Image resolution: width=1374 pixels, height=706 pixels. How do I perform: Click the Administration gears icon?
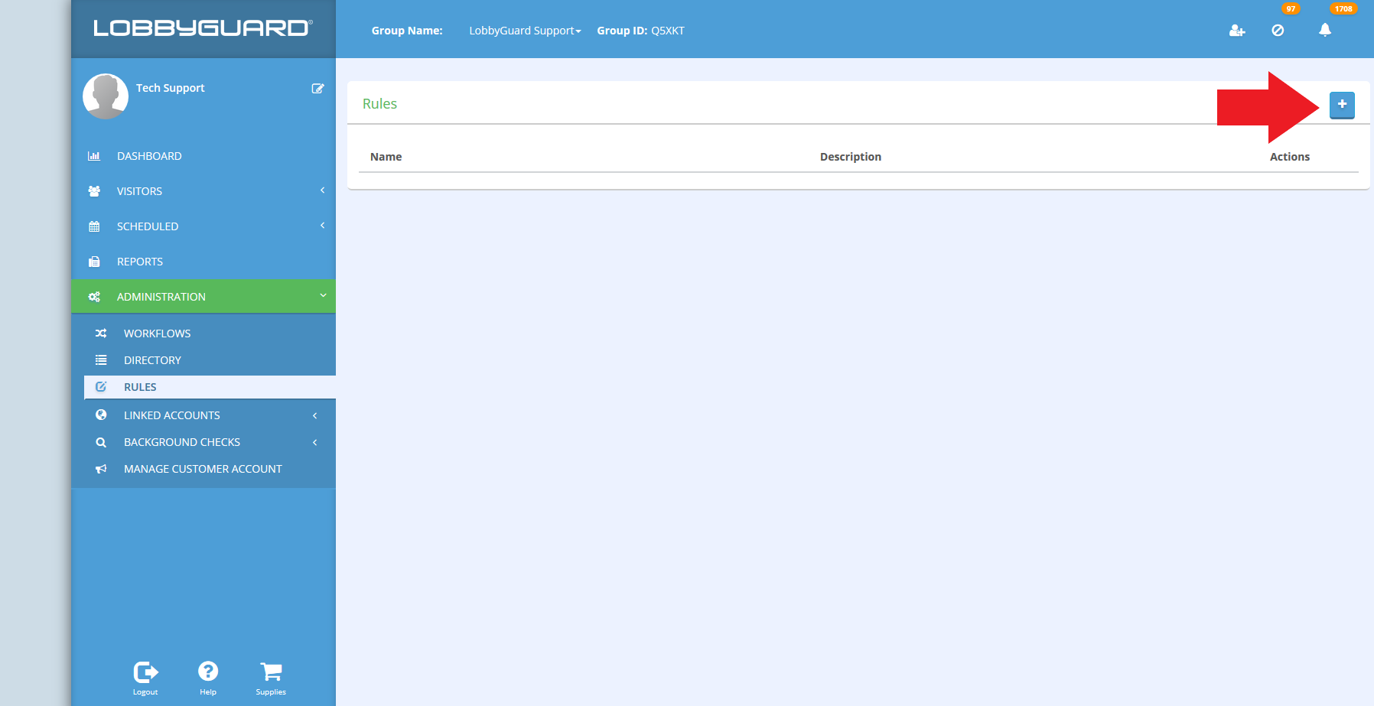94,297
